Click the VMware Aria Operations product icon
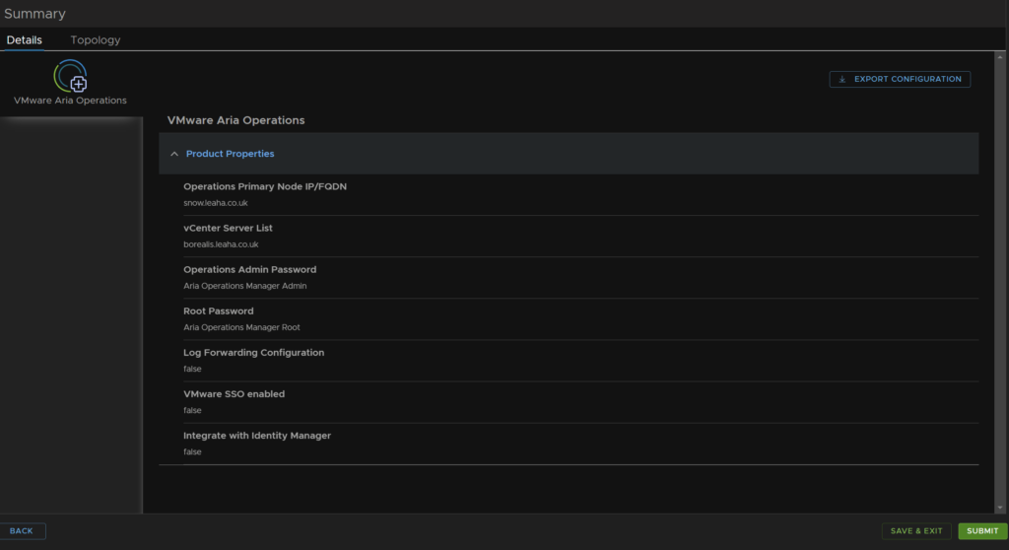The image size is (1009, 550). [70, 76]
